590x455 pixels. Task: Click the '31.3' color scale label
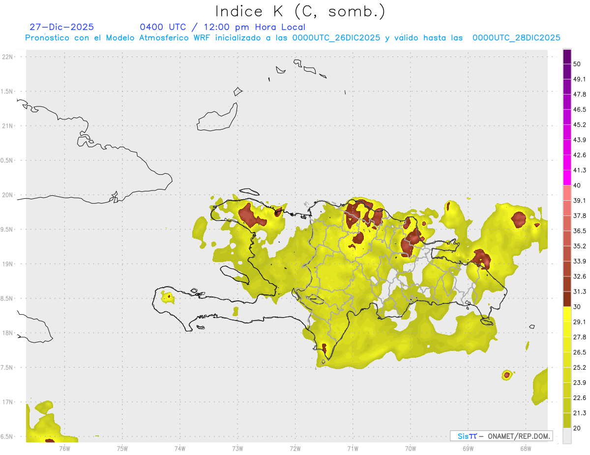point(580,292)
